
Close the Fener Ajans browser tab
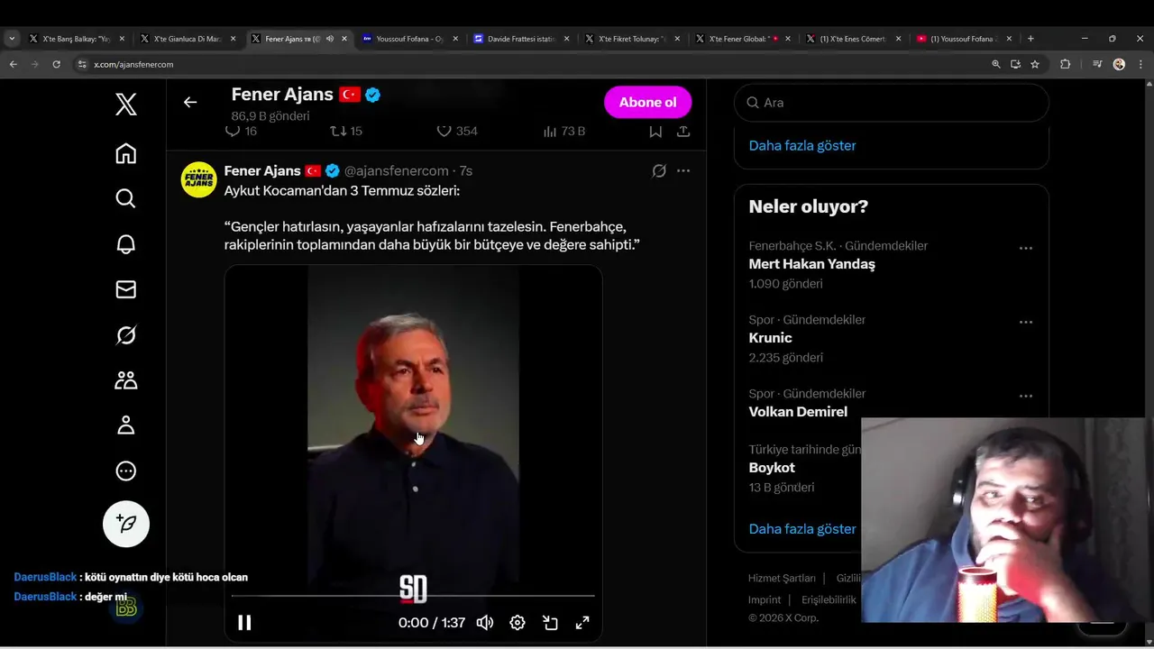tap(344, 39)
